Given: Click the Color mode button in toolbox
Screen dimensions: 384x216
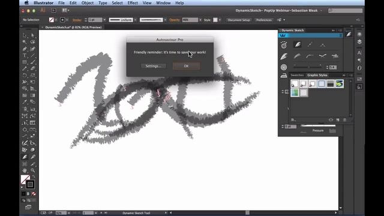Looking at the screenshot, I should 23,194.
